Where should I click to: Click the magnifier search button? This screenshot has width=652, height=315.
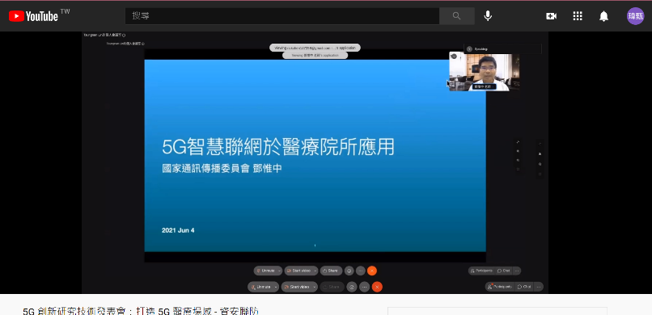457,16
